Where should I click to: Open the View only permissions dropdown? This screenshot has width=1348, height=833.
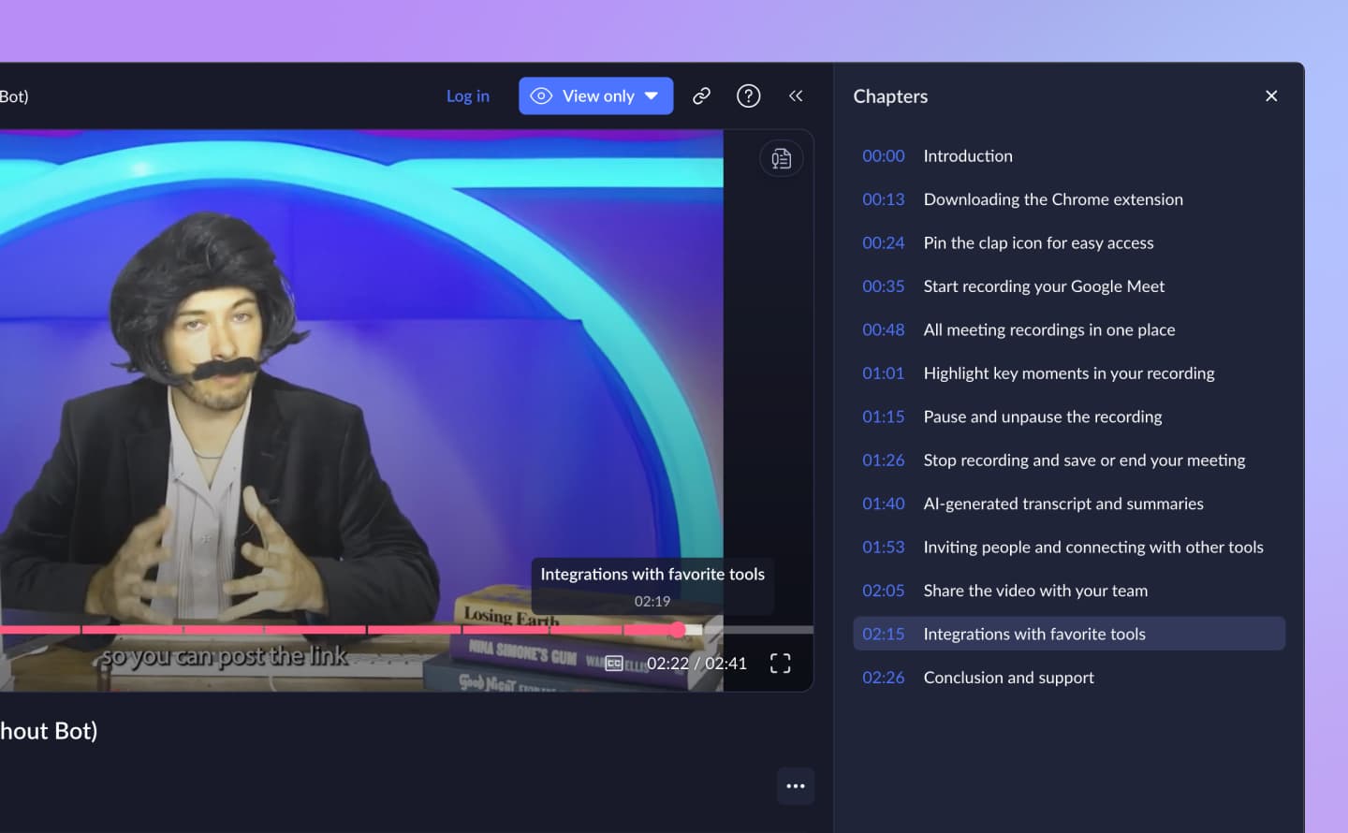[x=595, y=95]
